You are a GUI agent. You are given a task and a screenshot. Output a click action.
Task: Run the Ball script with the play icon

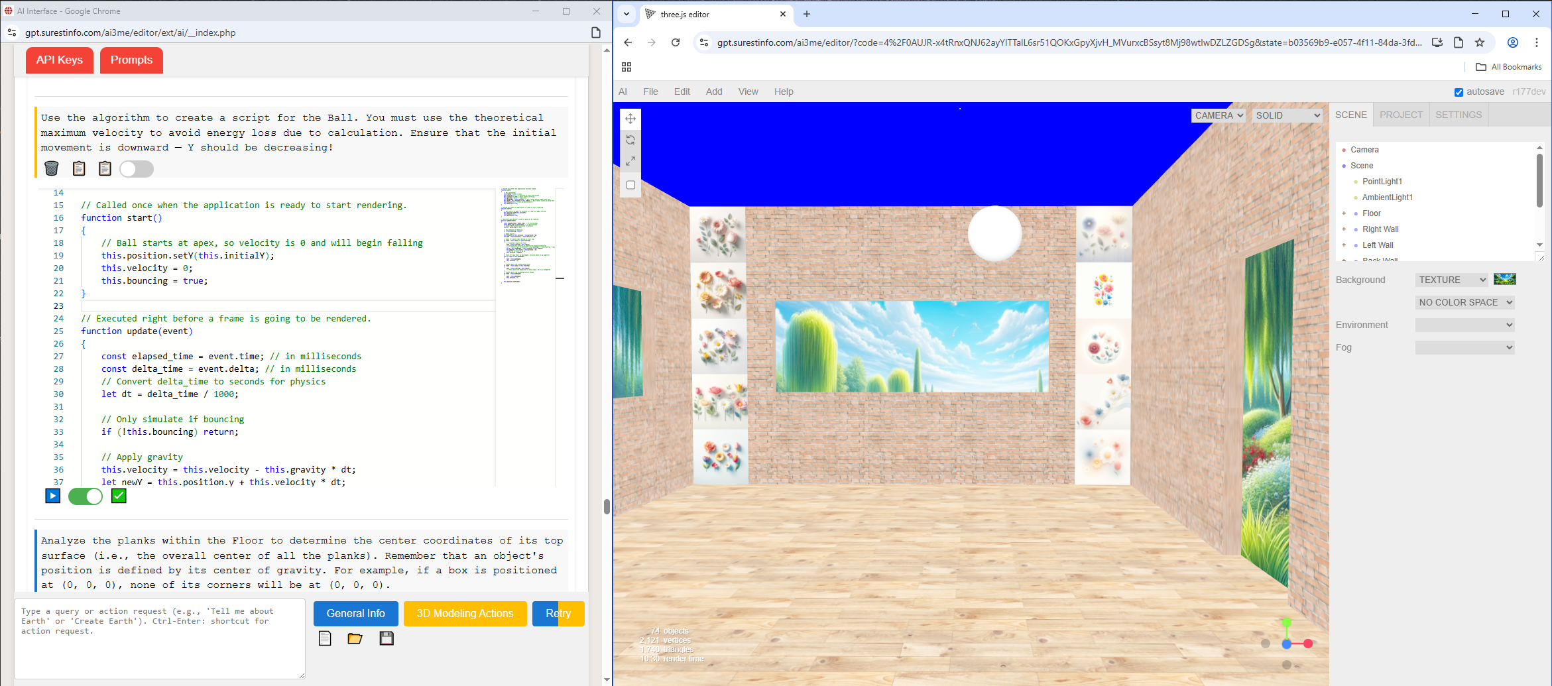click(52, 496)
